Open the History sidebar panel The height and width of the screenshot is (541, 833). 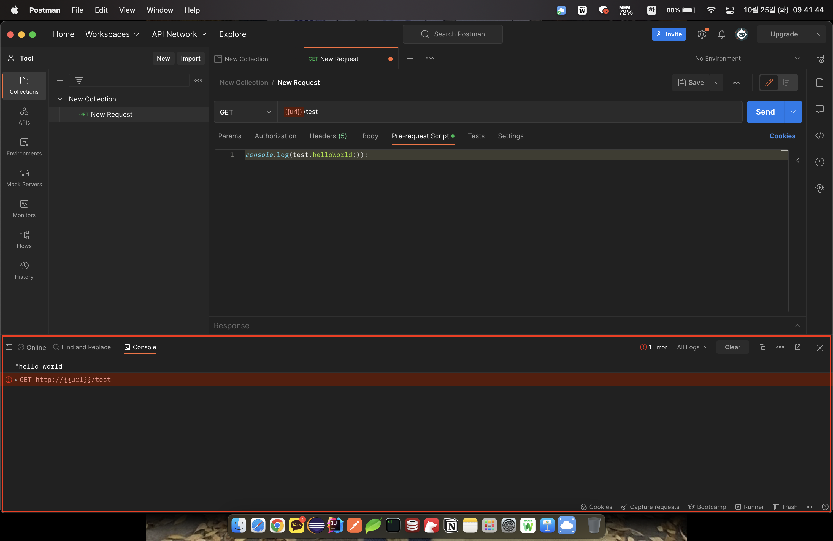click(24, 270)
